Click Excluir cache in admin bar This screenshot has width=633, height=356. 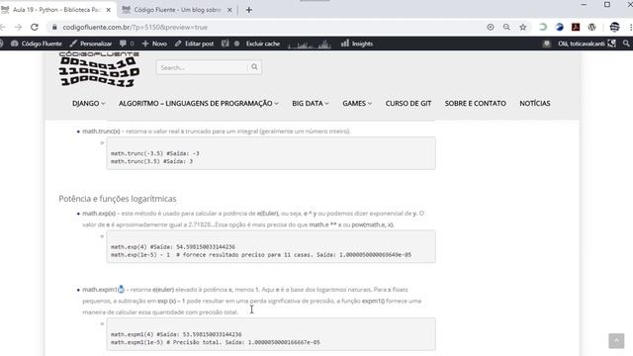[x=263, y=44]
